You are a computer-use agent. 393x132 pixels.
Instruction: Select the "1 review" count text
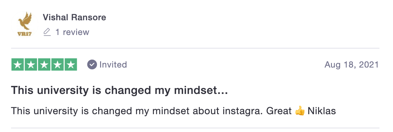tap(72, 32)
